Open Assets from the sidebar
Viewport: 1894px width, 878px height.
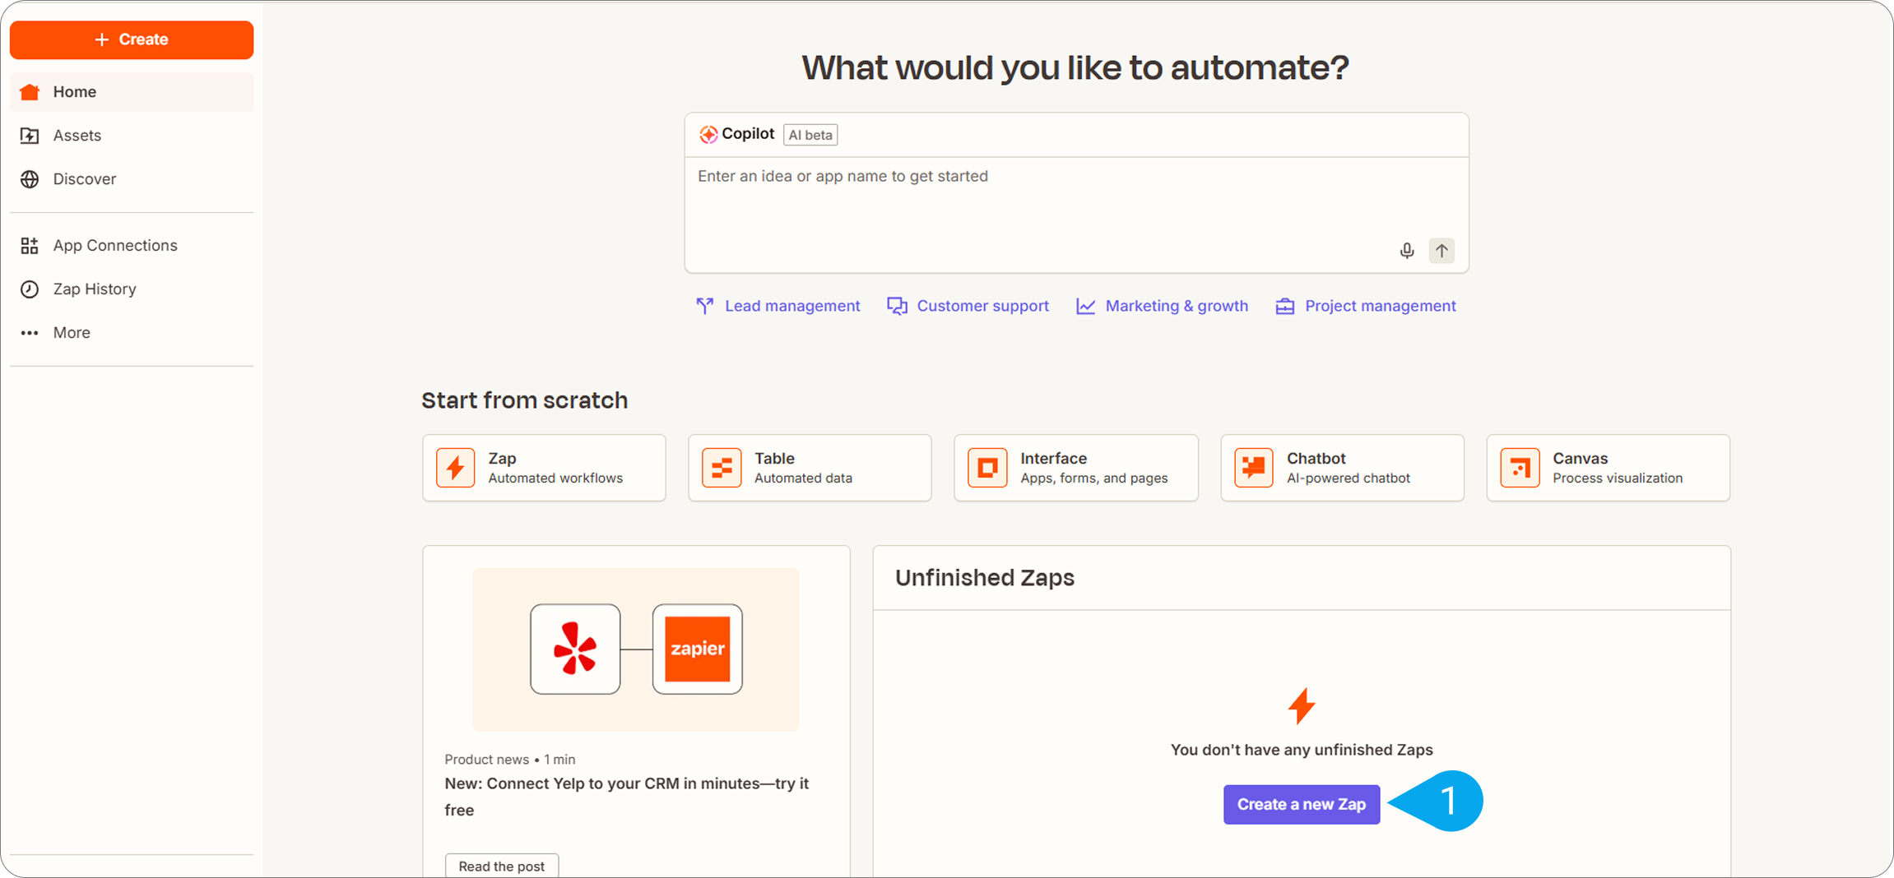(77, 136)
